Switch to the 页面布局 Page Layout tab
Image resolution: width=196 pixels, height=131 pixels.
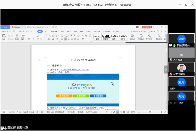click(54, 31)
